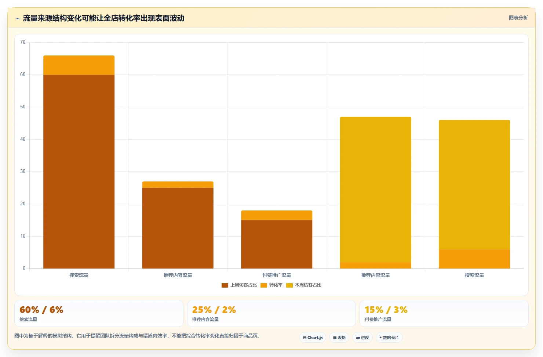Viewport: 543px width, 357px height.
Task: Toggle the 上周访客占比 legend text
Action: tap(244, 285)
